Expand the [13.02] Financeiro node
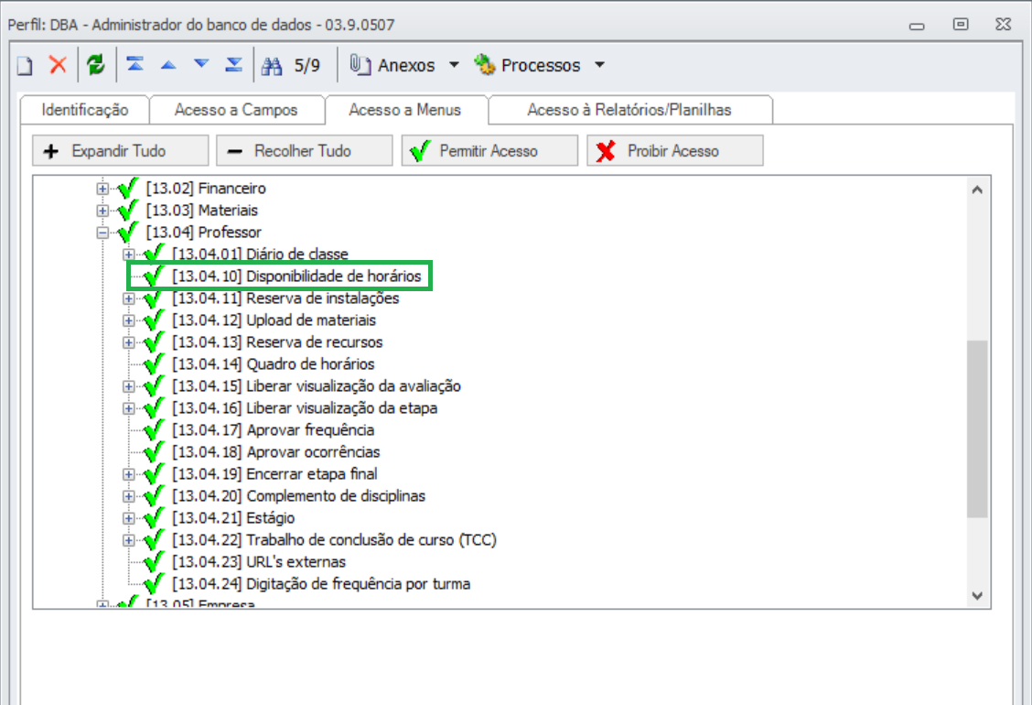The width and height of the screenshot is (1032, 705). point(102,189)
